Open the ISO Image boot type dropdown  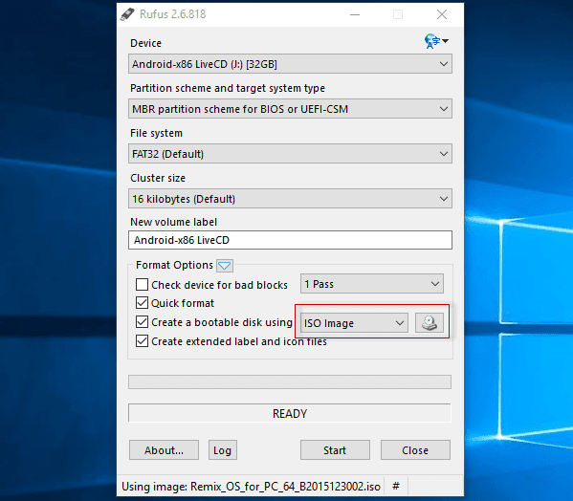[x=354, y=323]
